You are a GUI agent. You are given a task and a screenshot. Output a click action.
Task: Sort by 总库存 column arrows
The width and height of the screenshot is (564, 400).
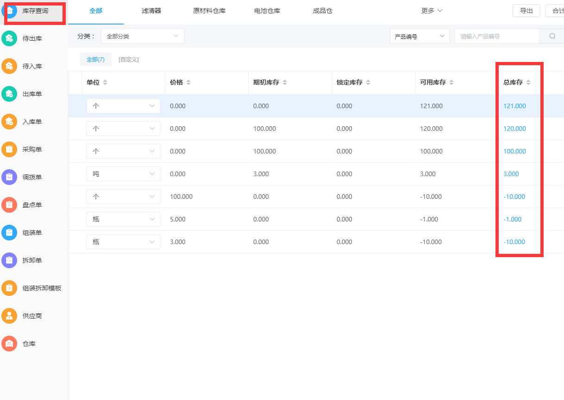click(x=528, y=82)
